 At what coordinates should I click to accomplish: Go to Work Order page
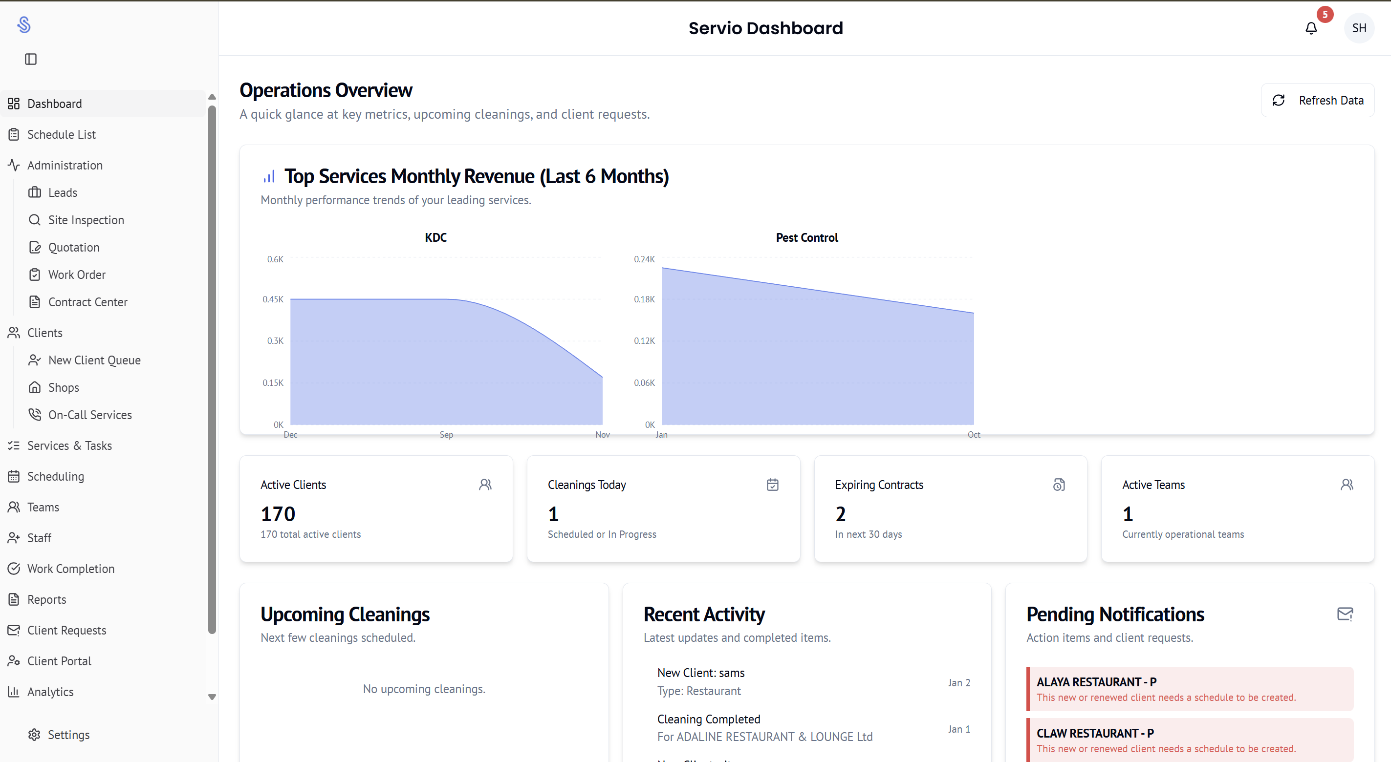[x=77, y=275]
